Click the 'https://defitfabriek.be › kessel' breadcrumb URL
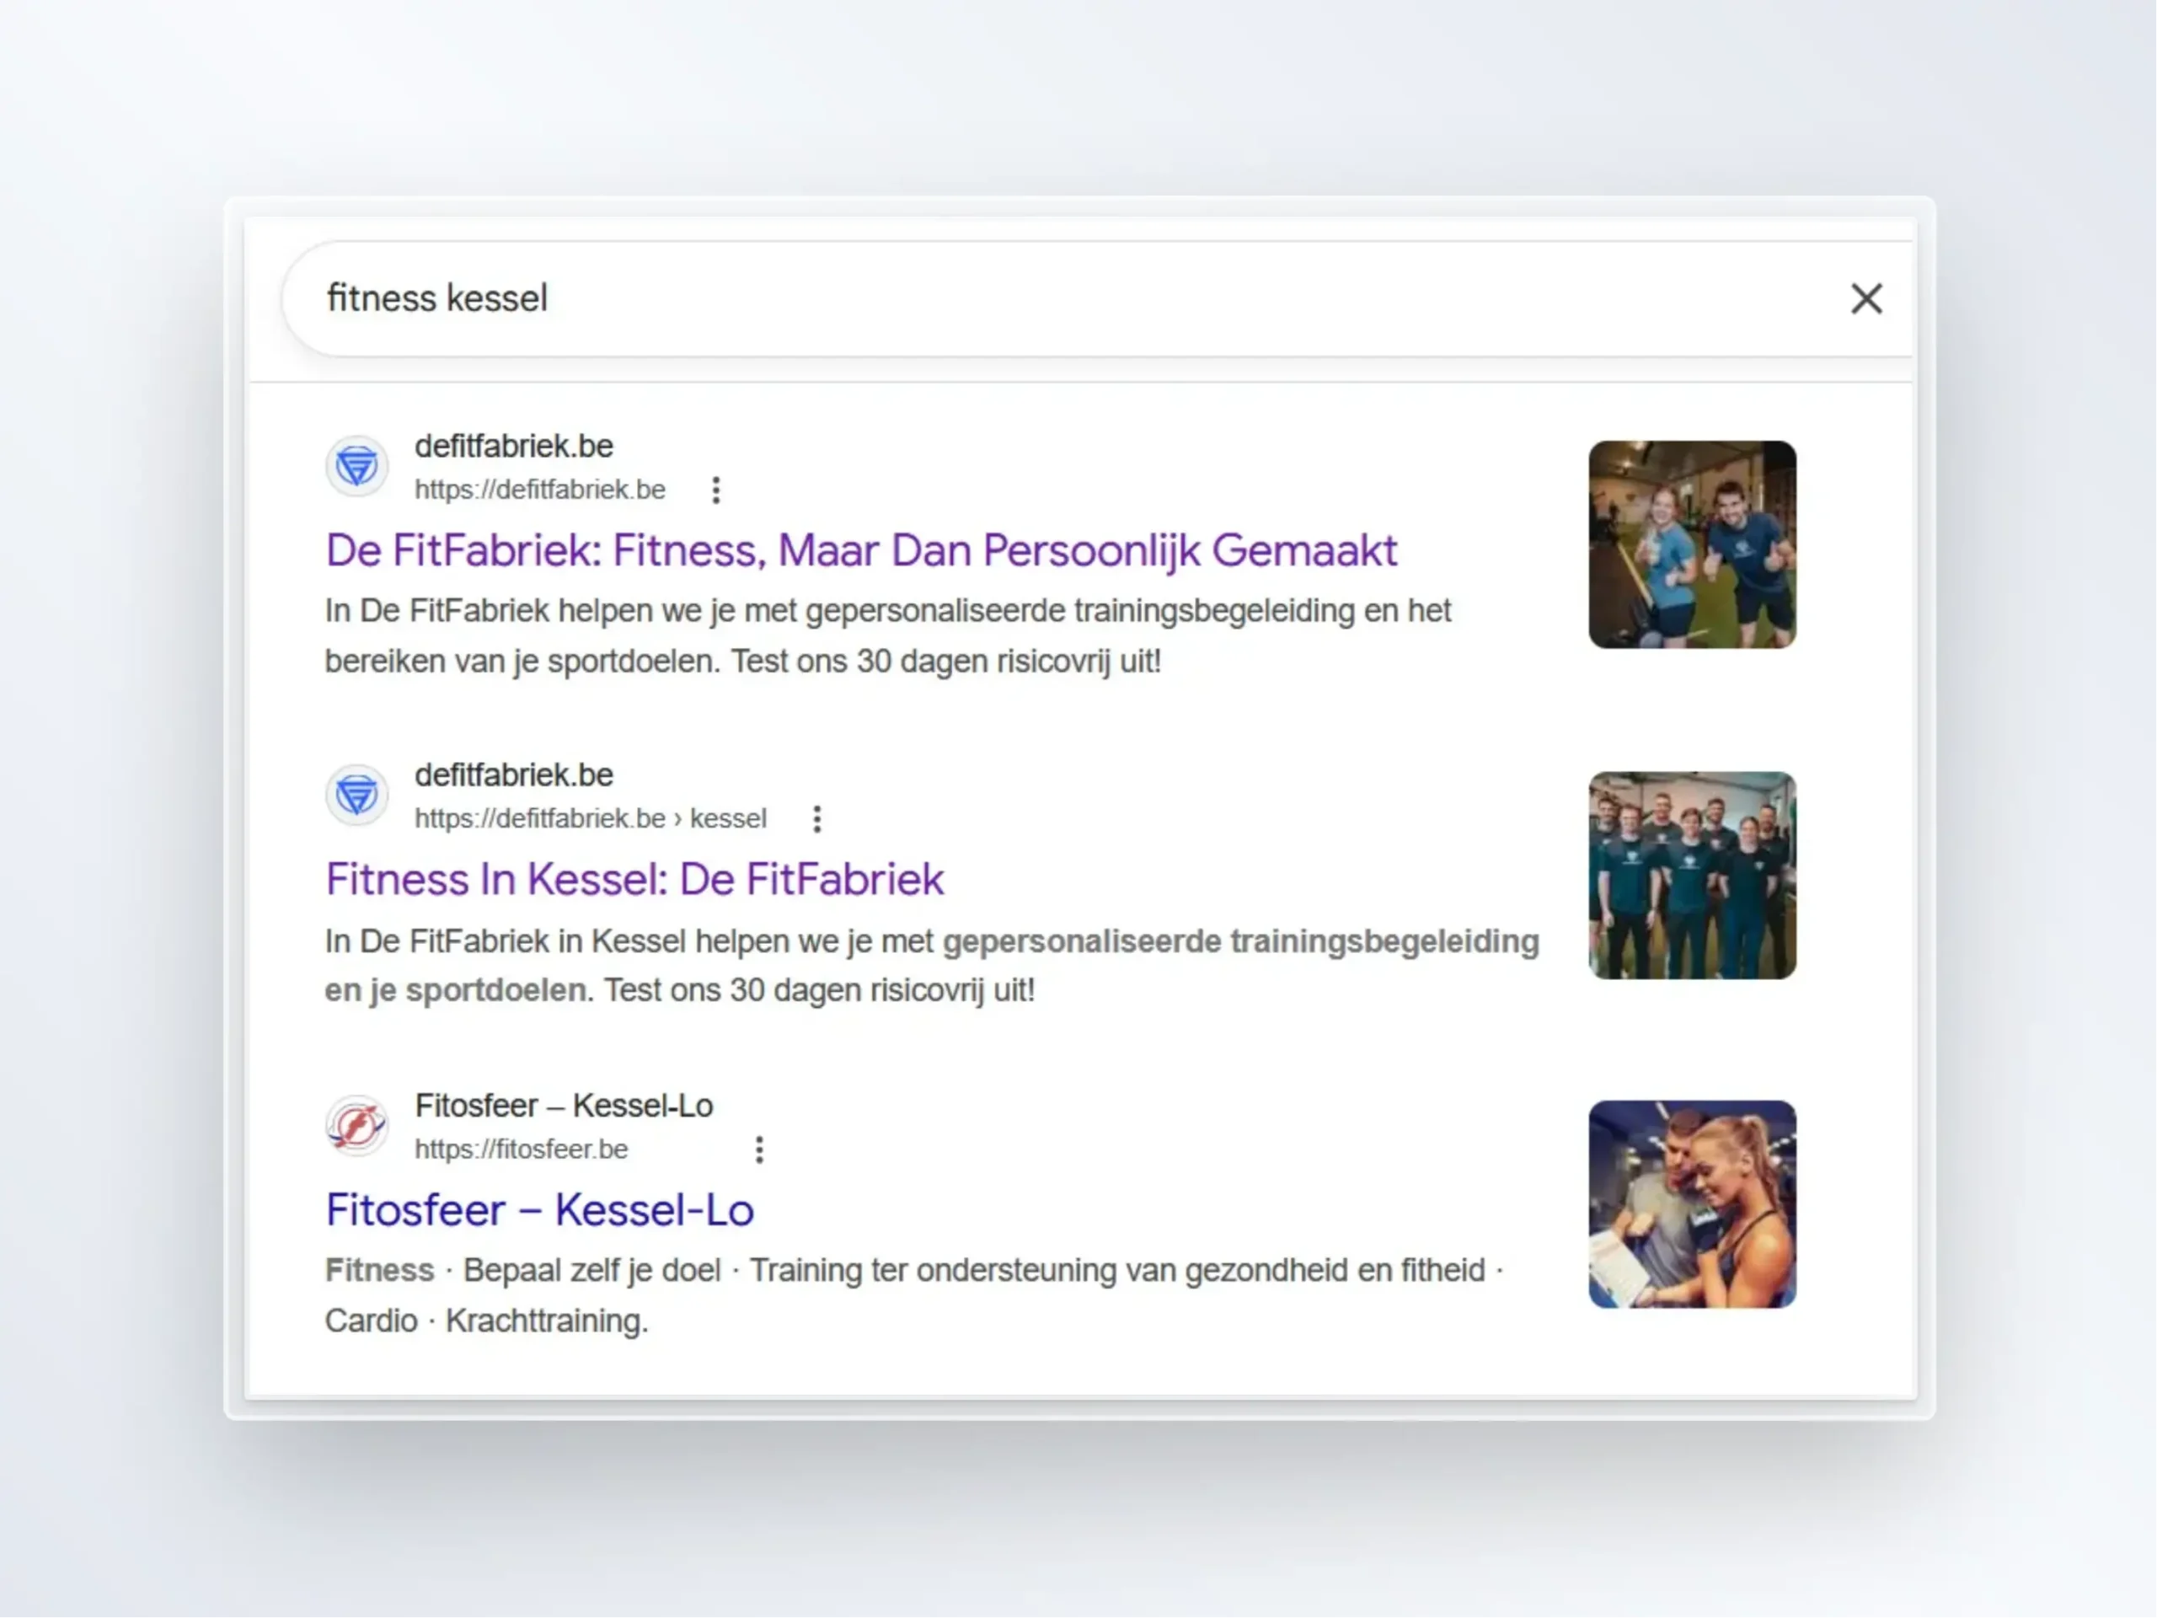This screenshot has width=2157, height=1618. (590, 818)
